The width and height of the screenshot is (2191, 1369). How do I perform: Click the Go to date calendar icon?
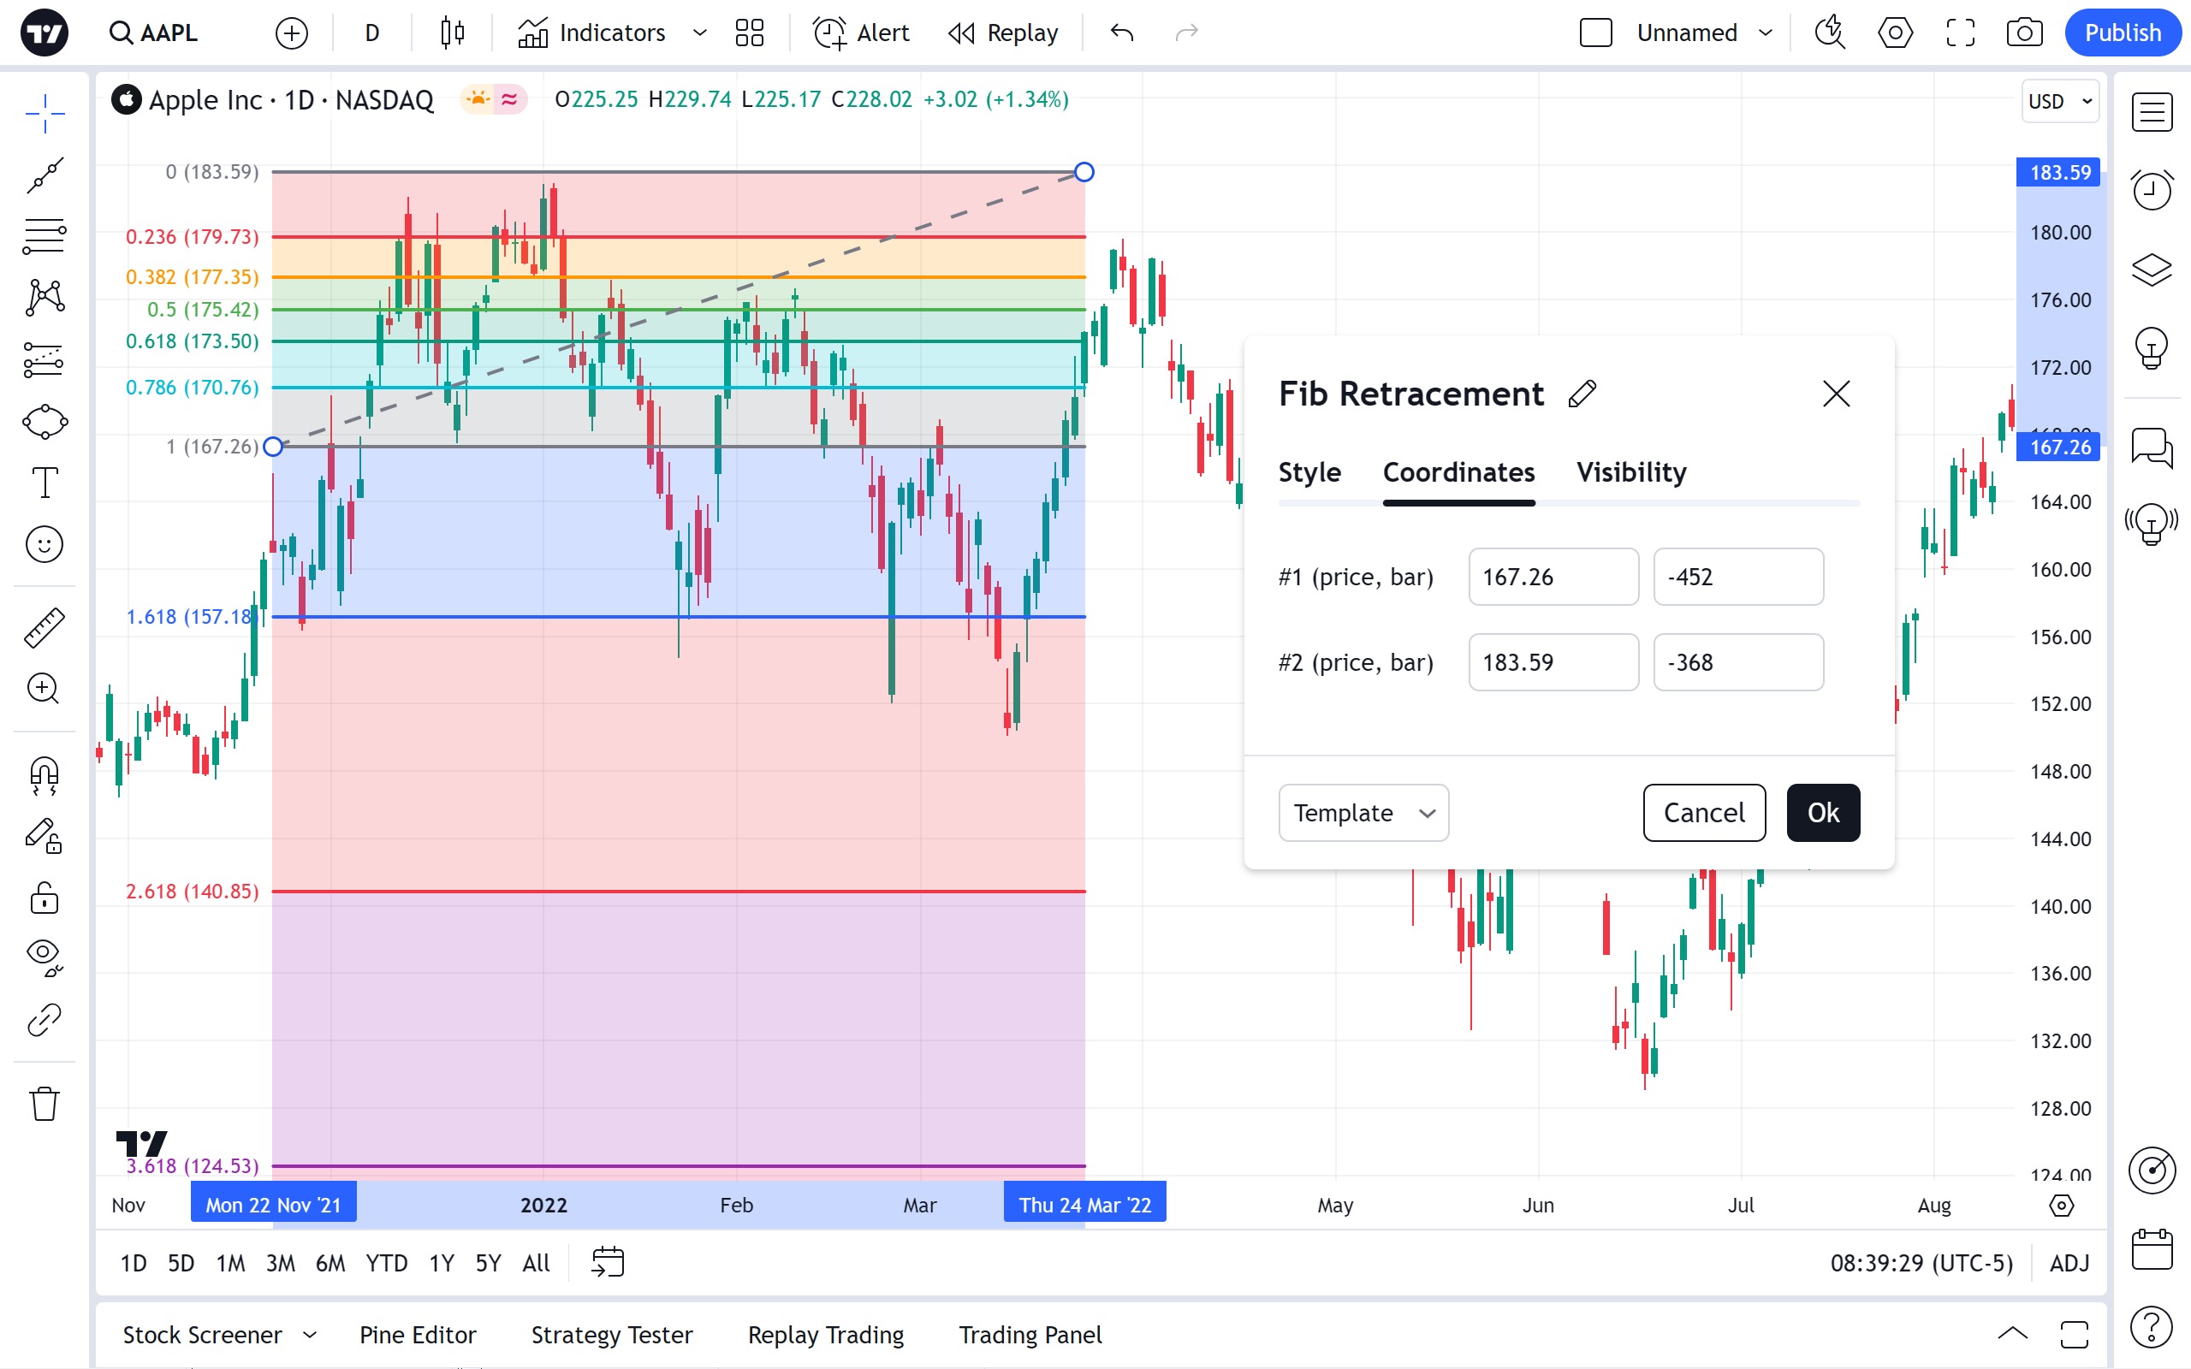tap(608, 1262)
